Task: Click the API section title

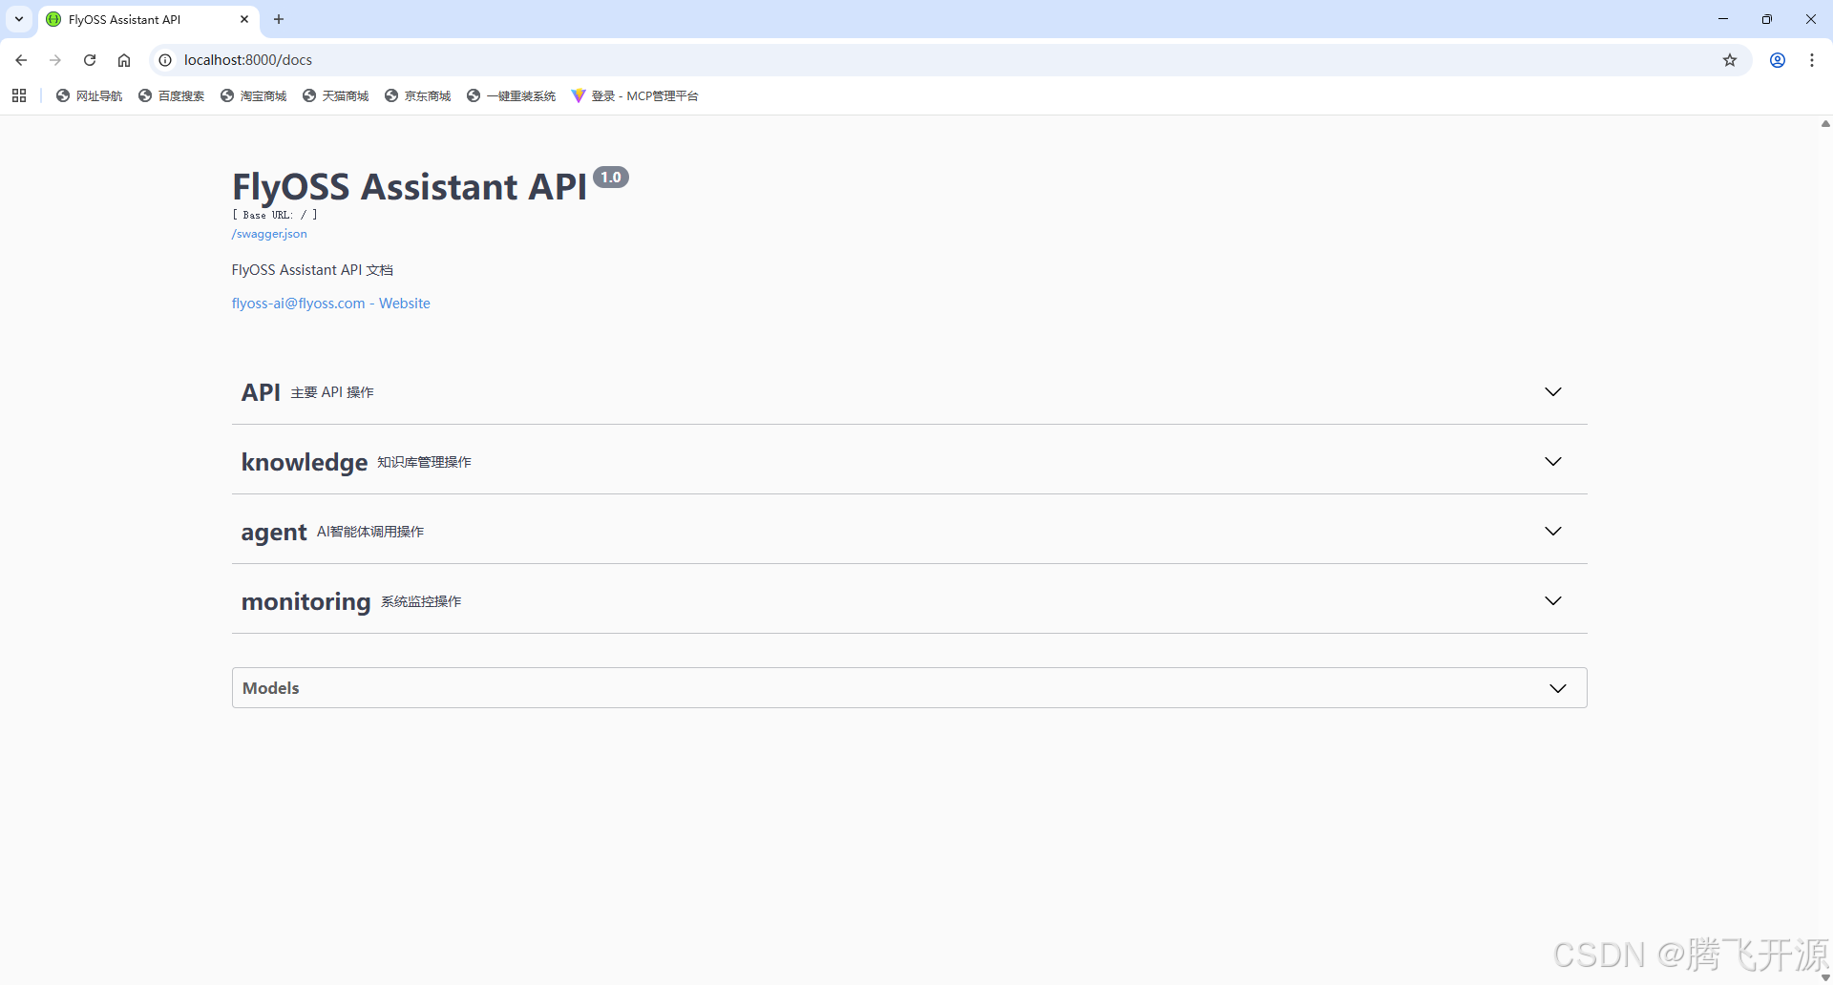Action: click(261, 392)
